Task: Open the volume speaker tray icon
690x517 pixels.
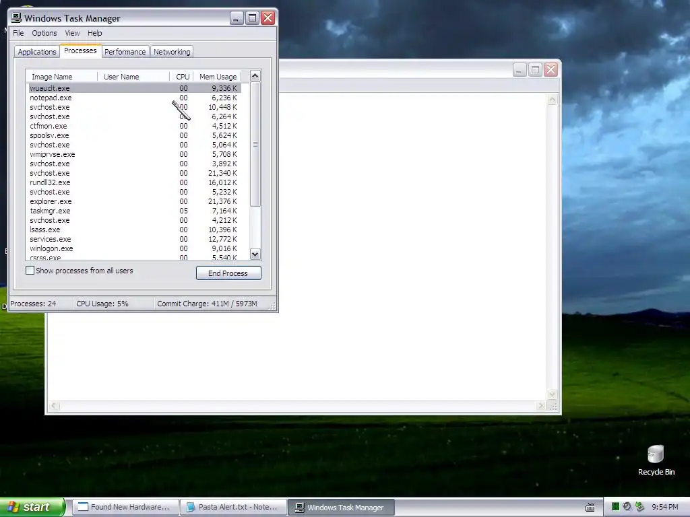Action: [627, 507]
